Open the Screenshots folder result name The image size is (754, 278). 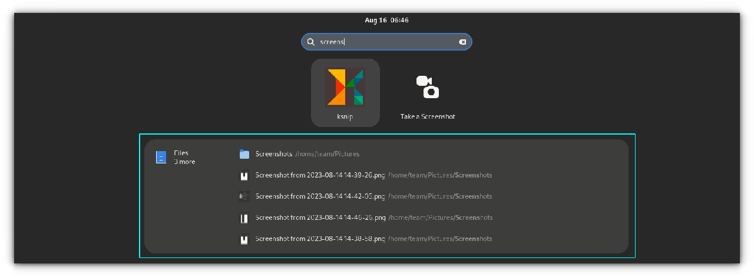coord(274,154)
